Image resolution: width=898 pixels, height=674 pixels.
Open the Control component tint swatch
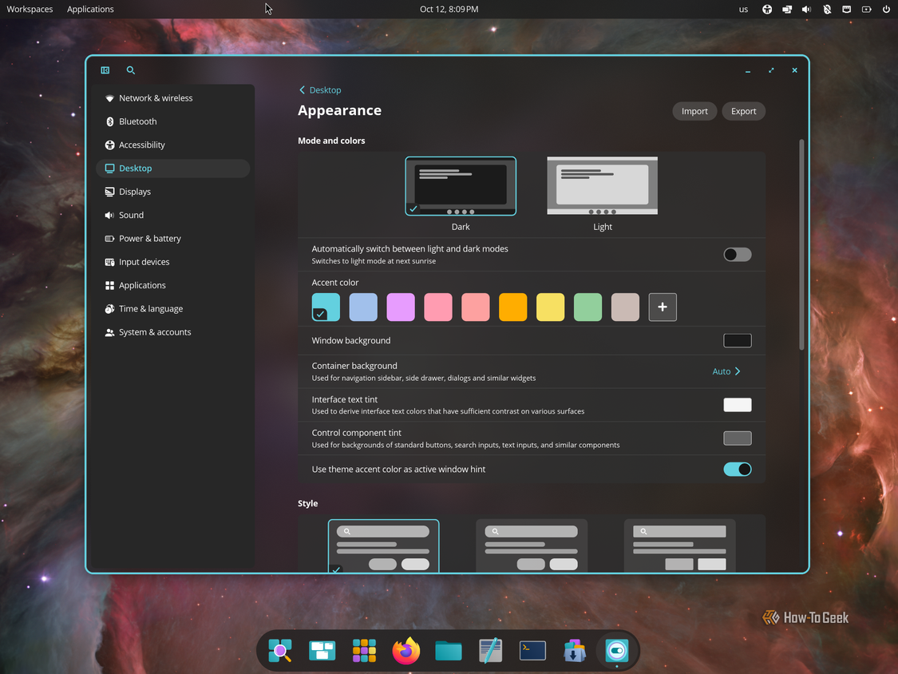coord(737,438)
